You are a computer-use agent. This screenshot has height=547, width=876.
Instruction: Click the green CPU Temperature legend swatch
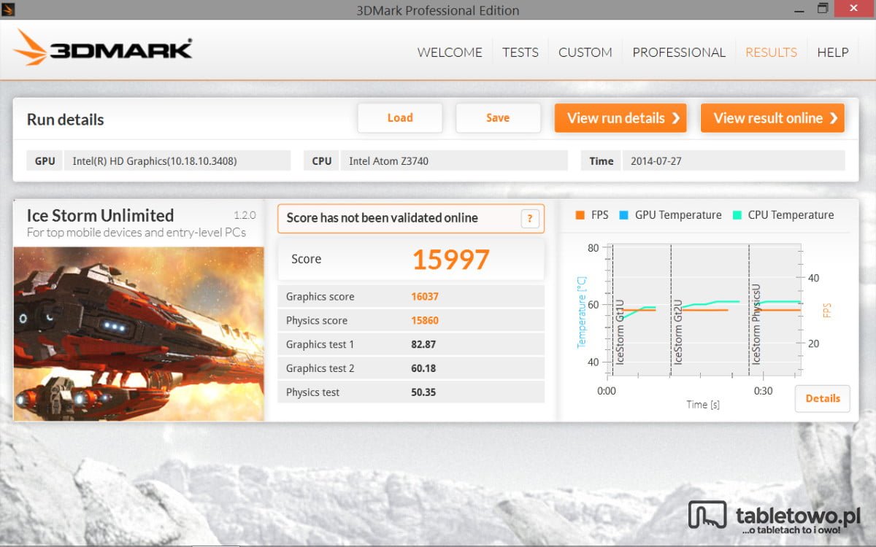737,215
